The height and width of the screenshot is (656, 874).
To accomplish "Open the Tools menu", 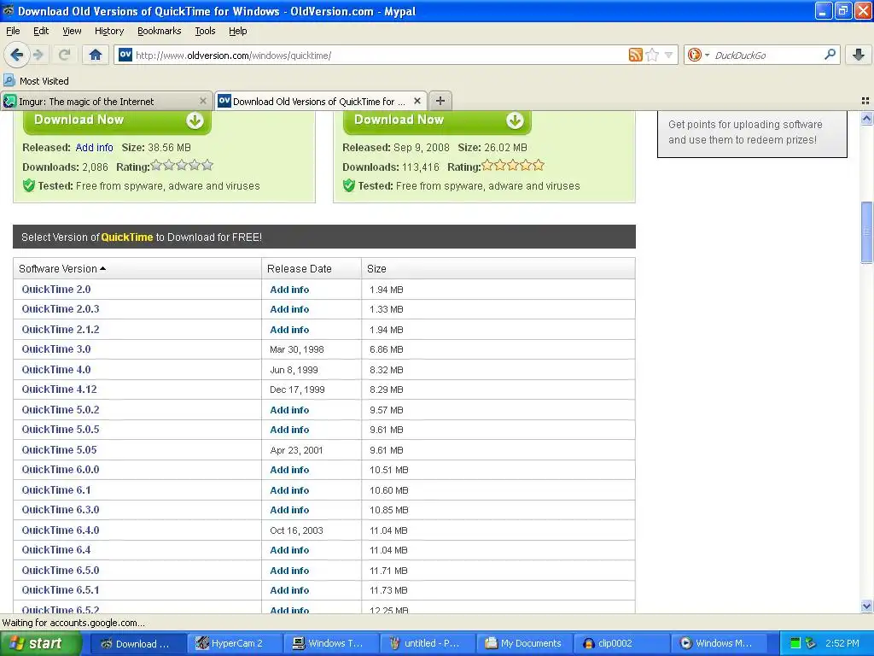I will pos(205,31).
